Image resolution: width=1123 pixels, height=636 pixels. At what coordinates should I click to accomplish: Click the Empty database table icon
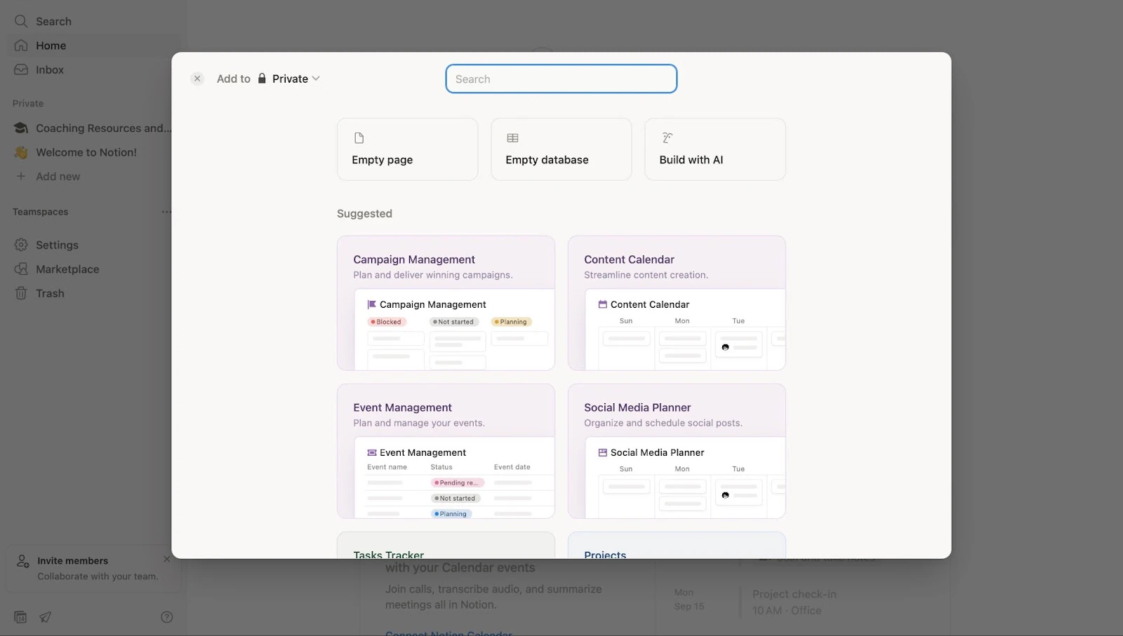pos(512,138)
